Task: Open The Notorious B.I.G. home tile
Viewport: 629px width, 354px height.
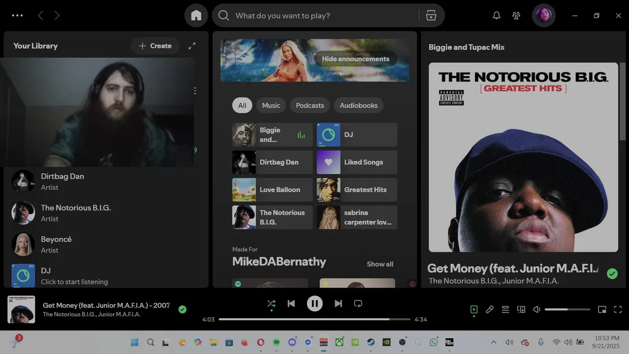Action: [272, 217]
